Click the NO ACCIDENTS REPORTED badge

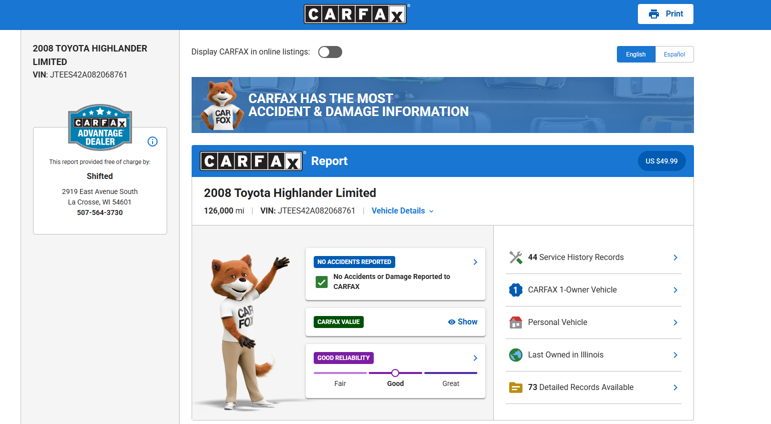click(x=354, y=262)
